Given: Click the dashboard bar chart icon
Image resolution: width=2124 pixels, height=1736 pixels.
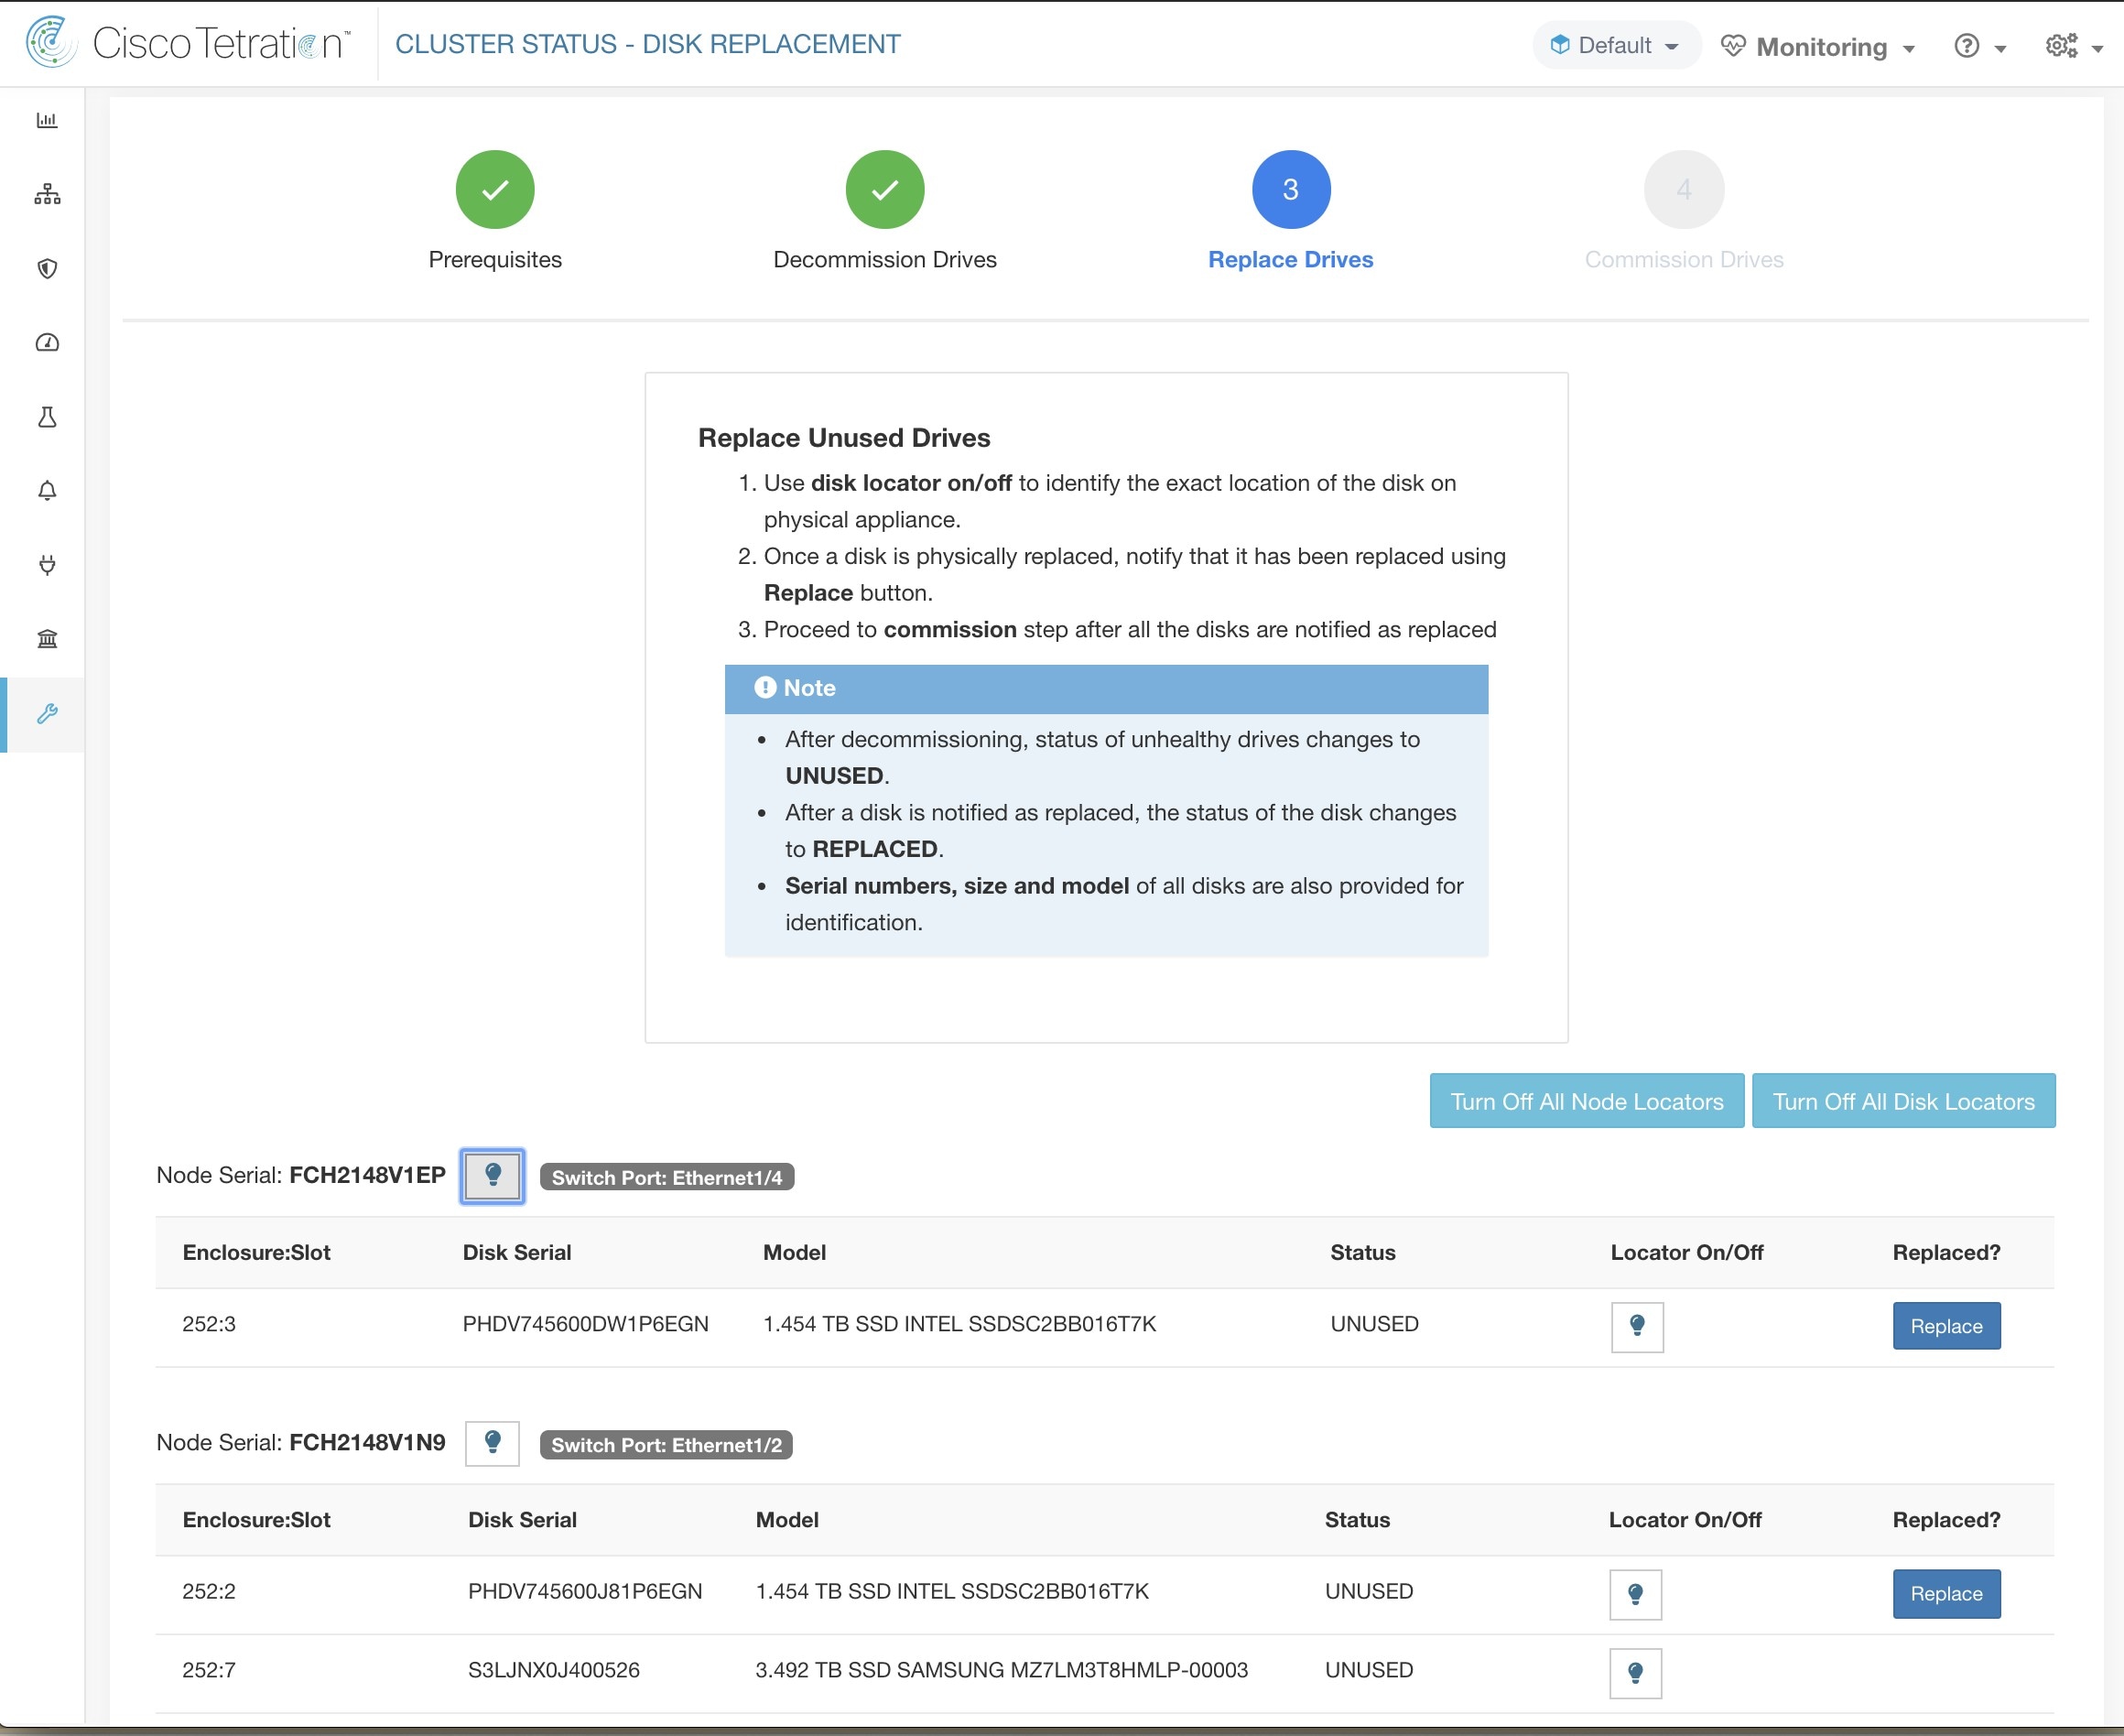Looking at the screenshot, I should (46, 120).
